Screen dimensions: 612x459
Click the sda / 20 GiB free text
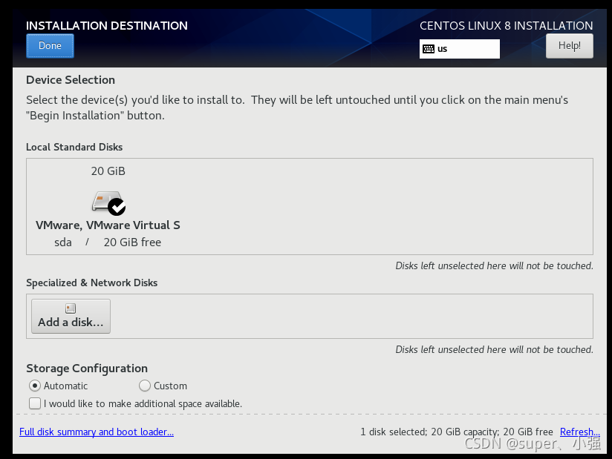point(108,242)
